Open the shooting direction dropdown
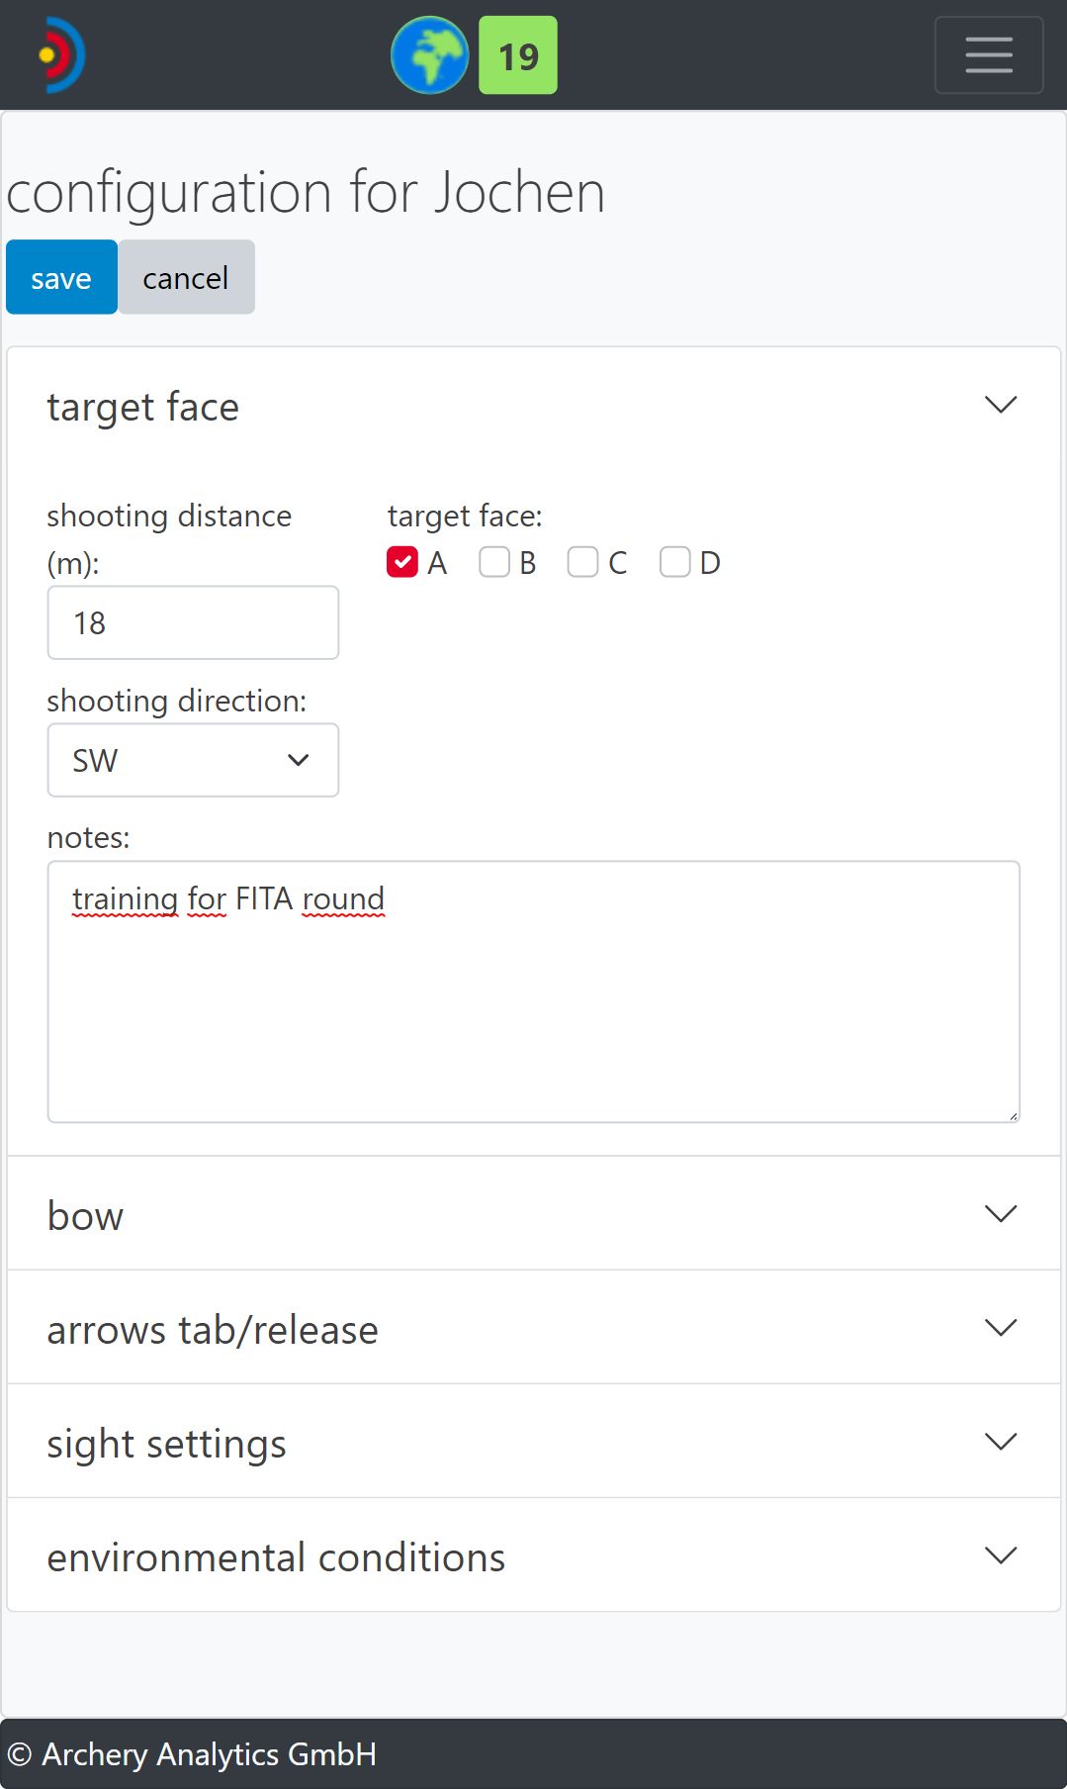The image size is (1067, 1789). [193, 760]
